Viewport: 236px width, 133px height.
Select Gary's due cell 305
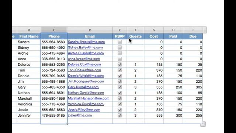[193, 87]
